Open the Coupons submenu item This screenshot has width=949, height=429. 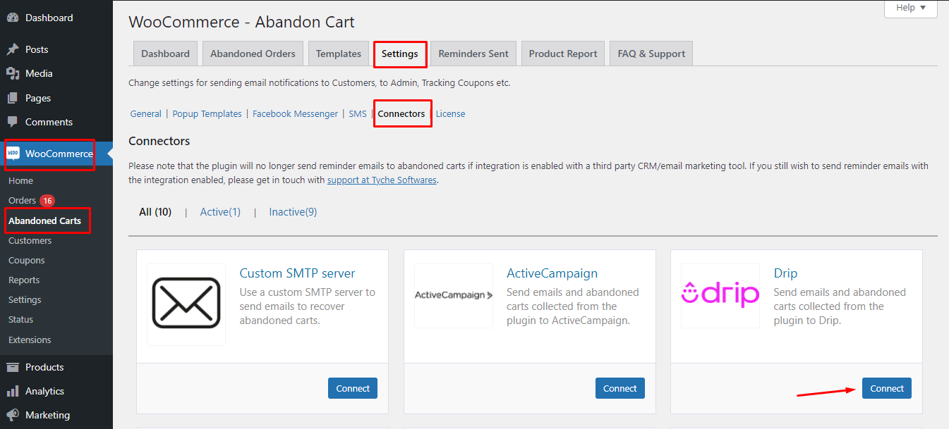coord(27,260)
